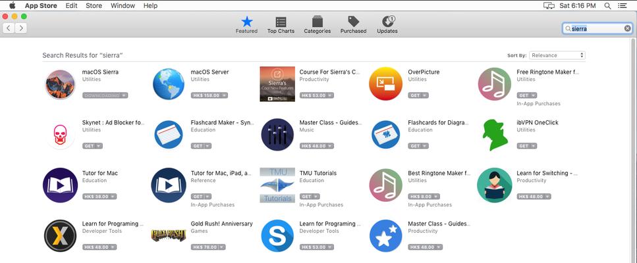
Task: Click HK$ 78.00 for Gold Rush! Anniversary
Action: click(x=208, y=247)
